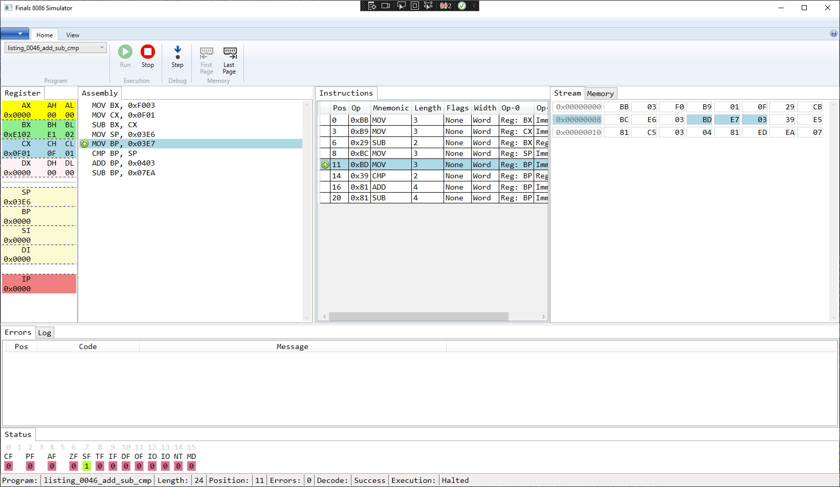Screen dimensions: 840x487
Task: Select the Assembly tab
Action: (x=100, y=93)
